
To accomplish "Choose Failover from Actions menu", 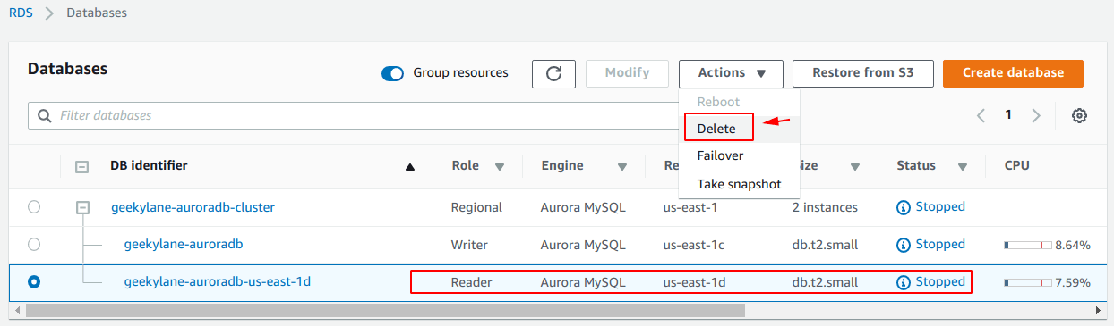I will click(720, 155).
